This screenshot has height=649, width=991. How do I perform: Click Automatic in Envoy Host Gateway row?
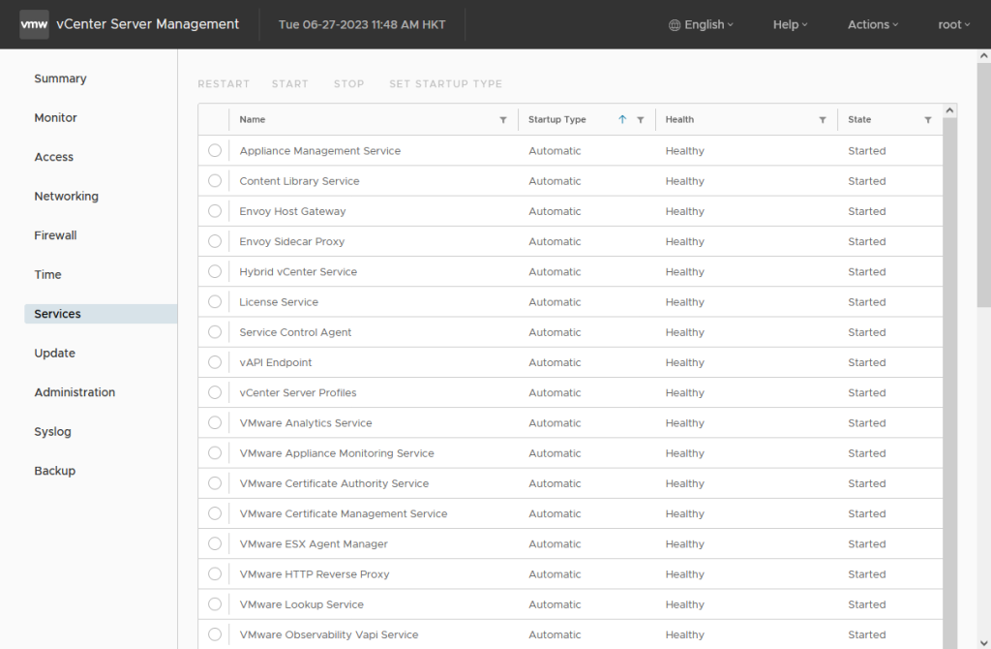coord(555,211)
